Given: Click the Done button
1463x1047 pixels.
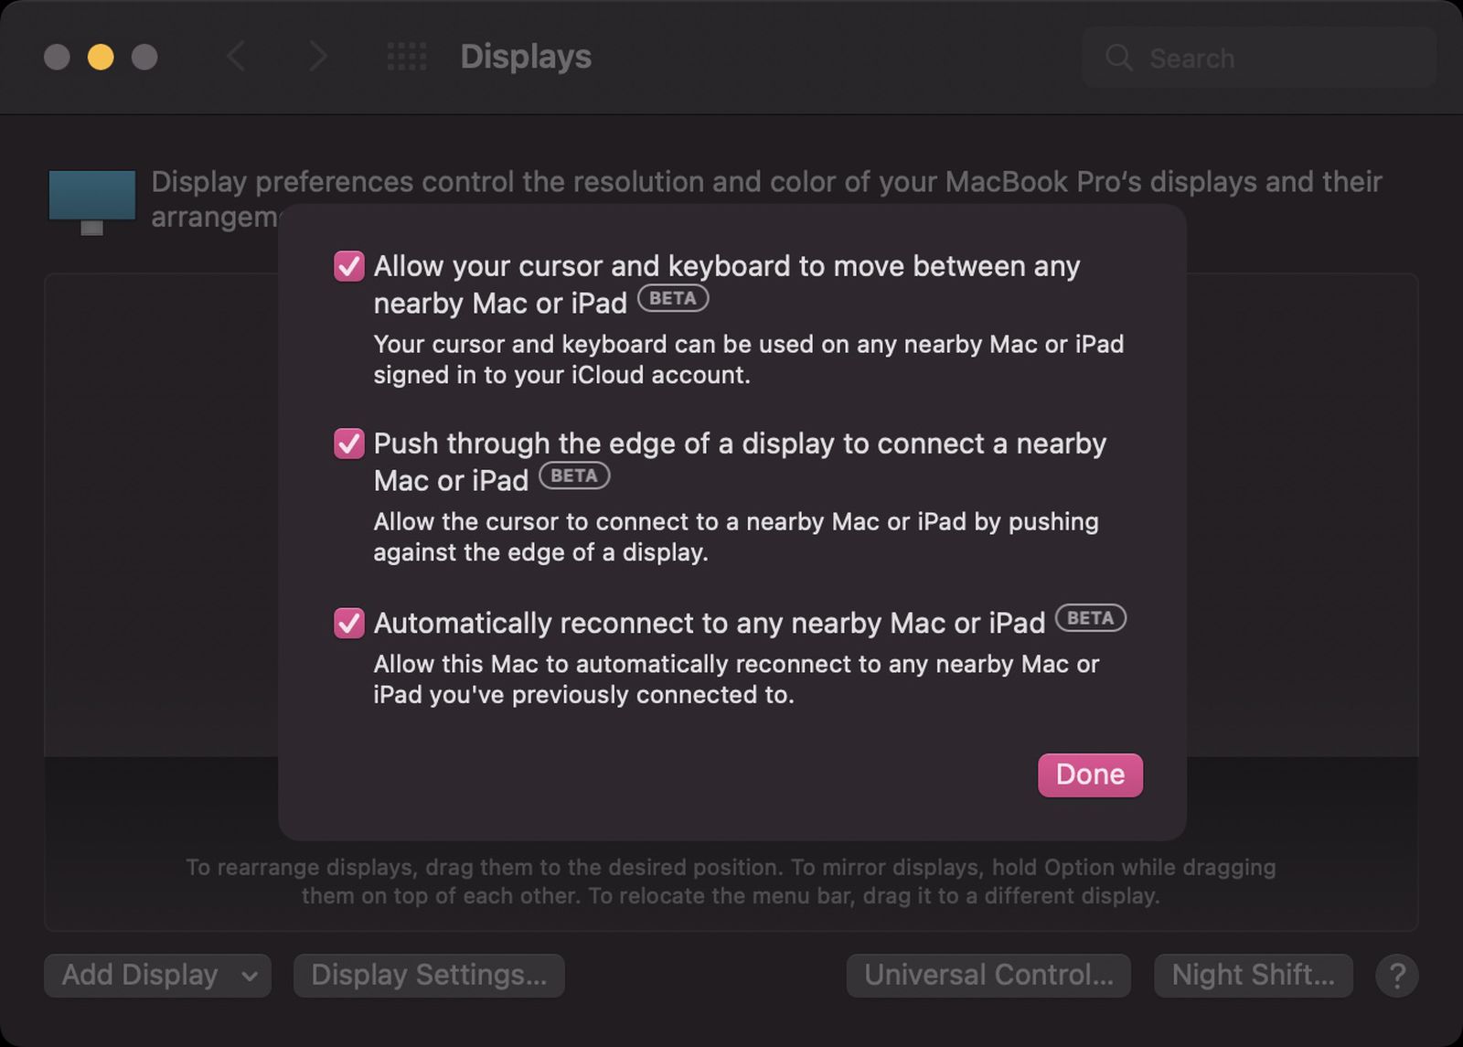Looking at the screenshot, I should (x=1090, y=775).
